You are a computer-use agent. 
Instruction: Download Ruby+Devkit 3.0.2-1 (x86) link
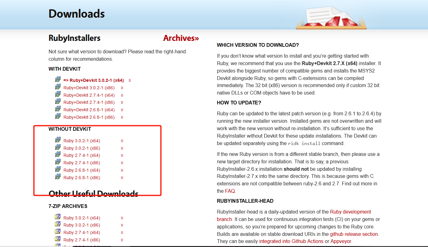(x=89, y=88)
